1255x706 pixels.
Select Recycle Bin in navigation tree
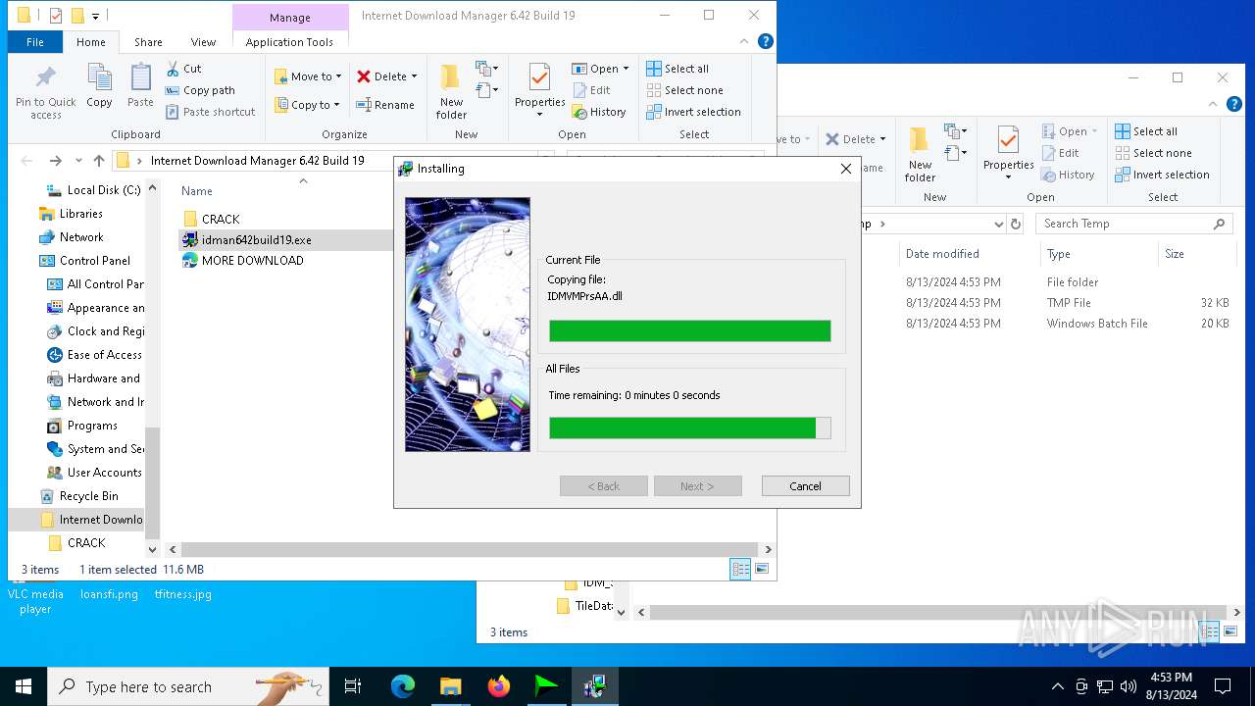pos(88,496)
